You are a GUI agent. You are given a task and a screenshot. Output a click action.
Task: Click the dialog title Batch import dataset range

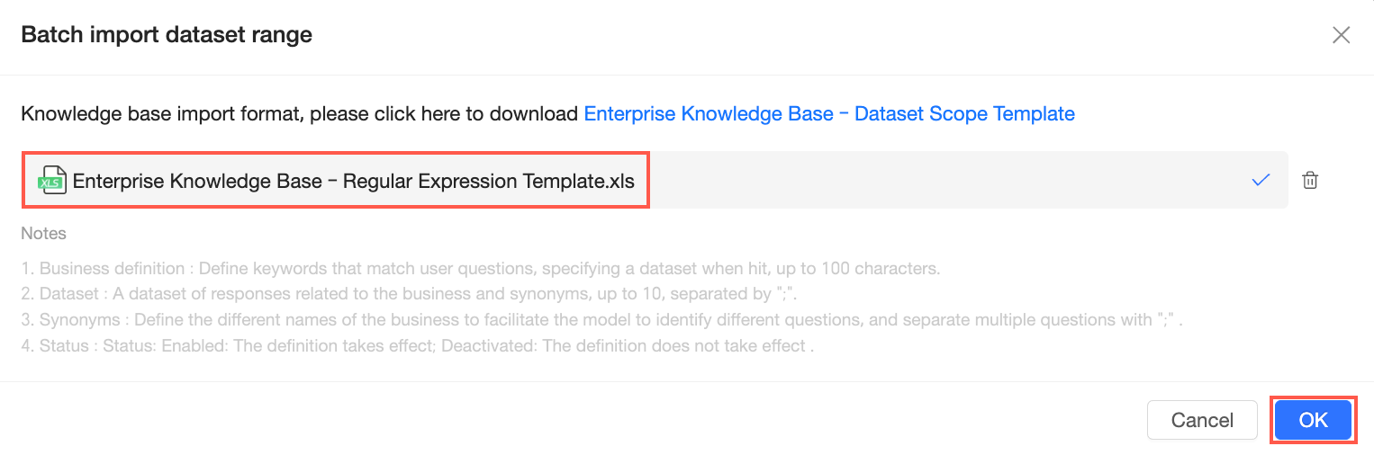coord(167,35)
